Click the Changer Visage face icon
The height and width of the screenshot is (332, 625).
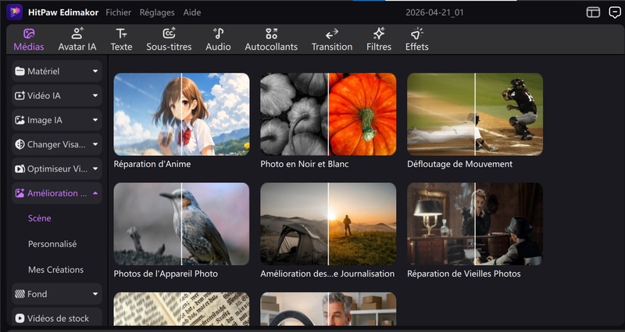[20, 144]
